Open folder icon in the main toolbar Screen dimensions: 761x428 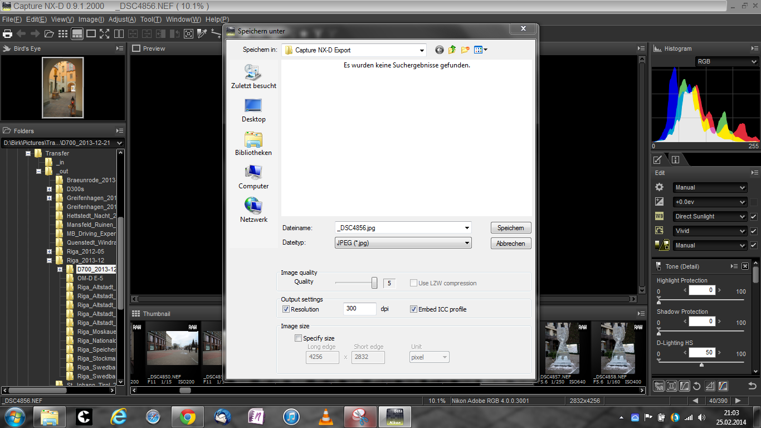pos(49,33)
